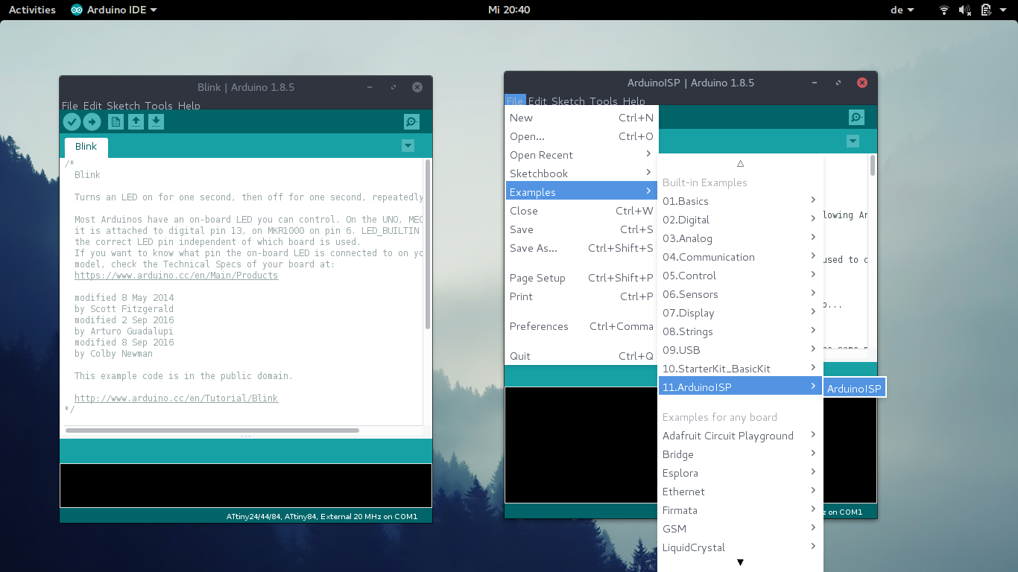1018x572 pixels.
Task: Open the tab dropdown arrow in Blink window
Action: pyautogui.click(x=408, y=146)
